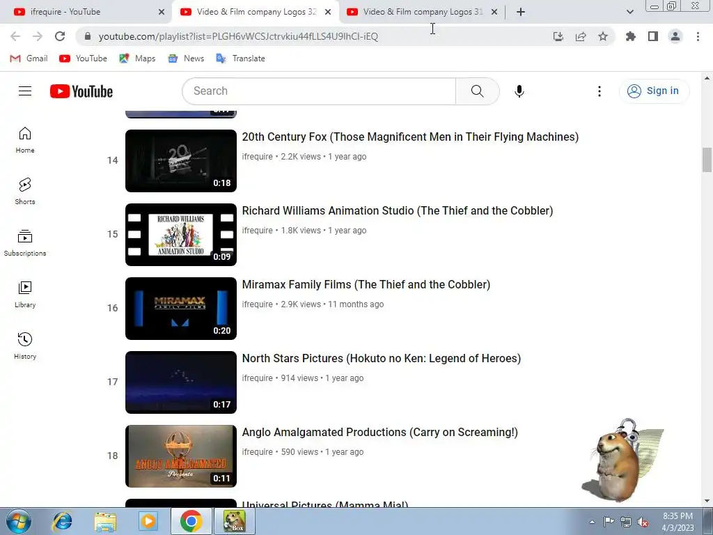The image size is (713, 535).
Task: Launch Windows Media Player from taskbar
Action: point(148,521)
